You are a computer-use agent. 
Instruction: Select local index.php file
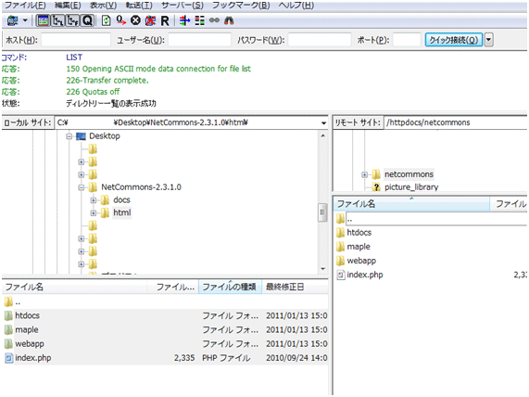tap(165, 358)
